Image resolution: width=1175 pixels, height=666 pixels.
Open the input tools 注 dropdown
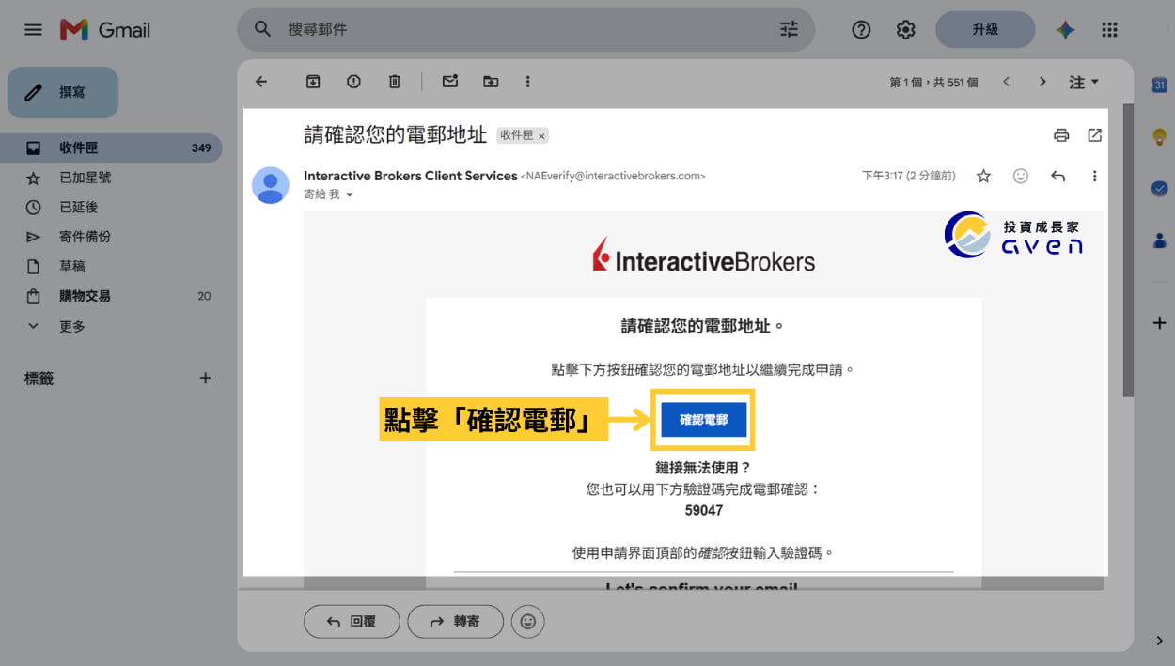click(1084, 82)
